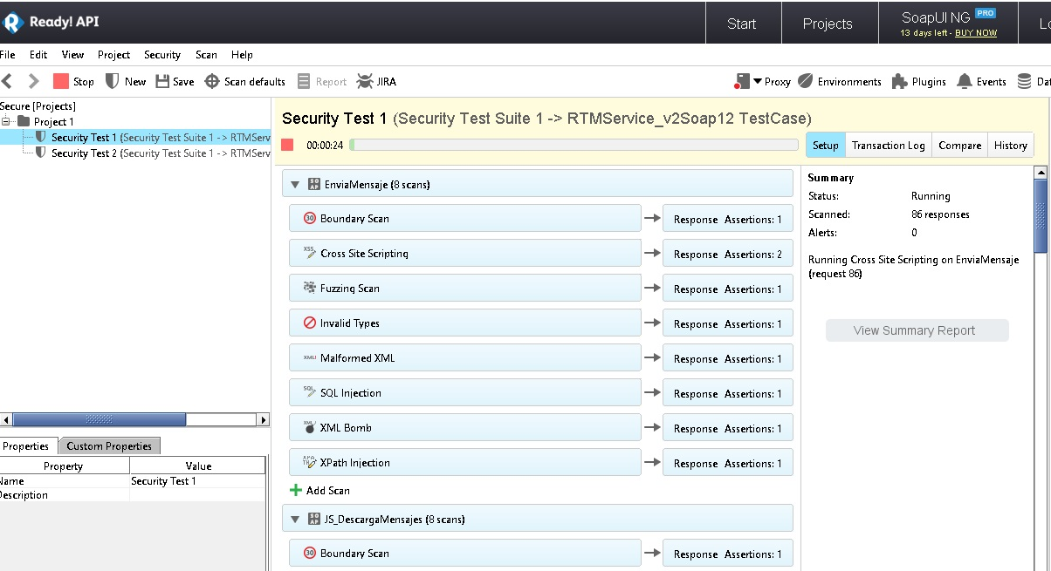
Task: Click the red Stop toolbar icon
Action: 61,81
